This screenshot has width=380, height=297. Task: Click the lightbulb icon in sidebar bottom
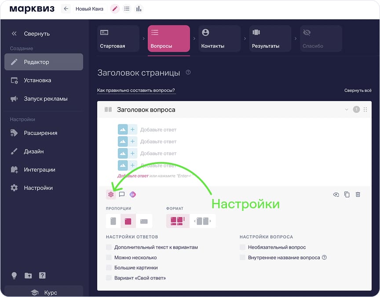click(14, 275)
